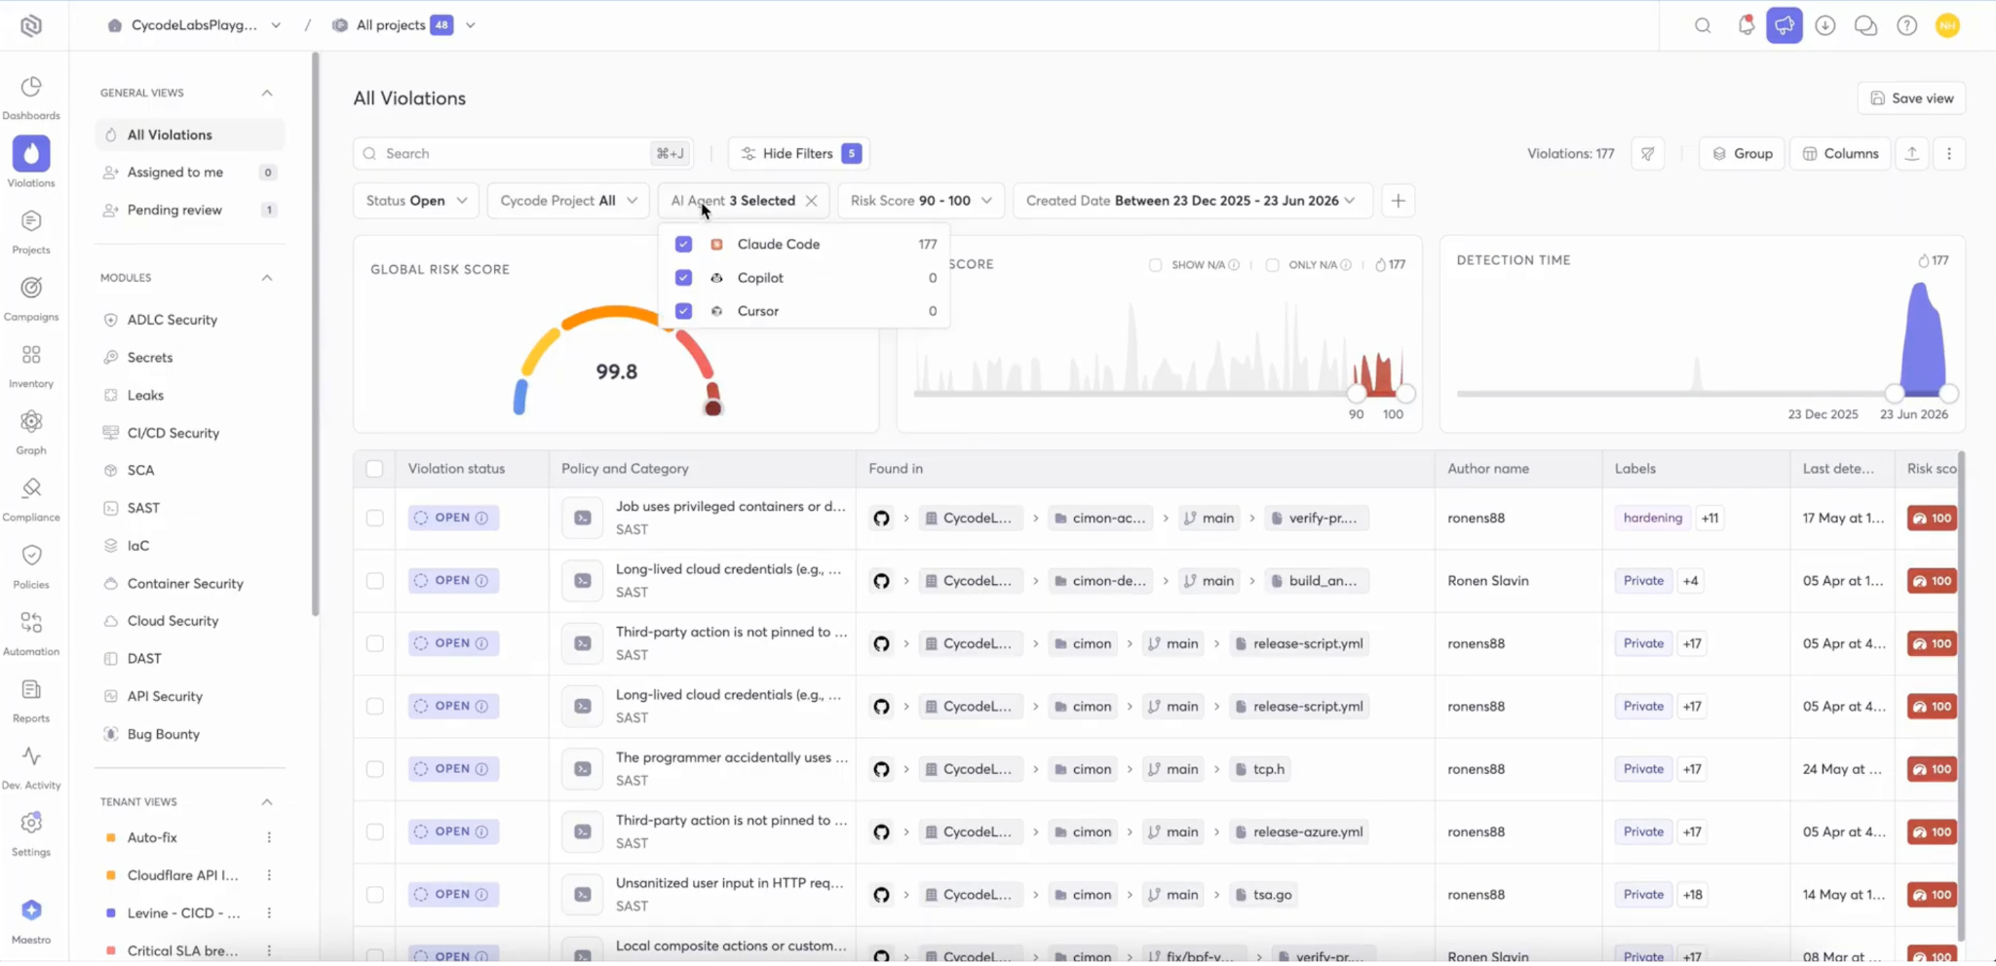Open the Policies section icon

[31, 566]
